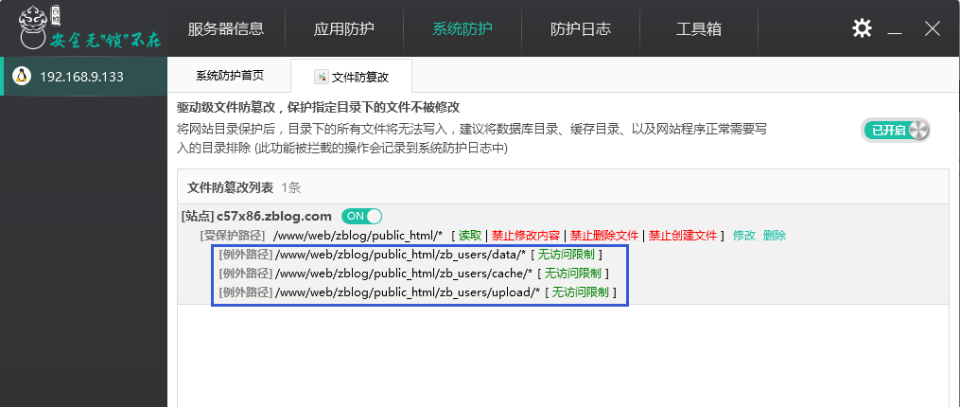Click the site name c57x86.zblog.com
Image resolution: width=960 pixels, height=407 pixels.
pyautogui.click(x=274, y=216)
